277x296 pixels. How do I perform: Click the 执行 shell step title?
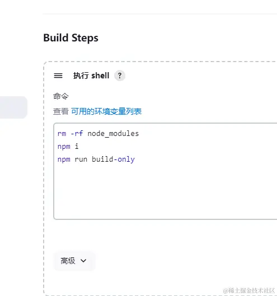[x=91, y=76]
